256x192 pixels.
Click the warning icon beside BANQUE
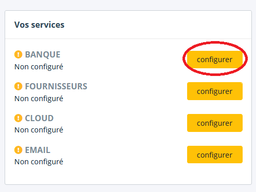[x=19, y=54]
